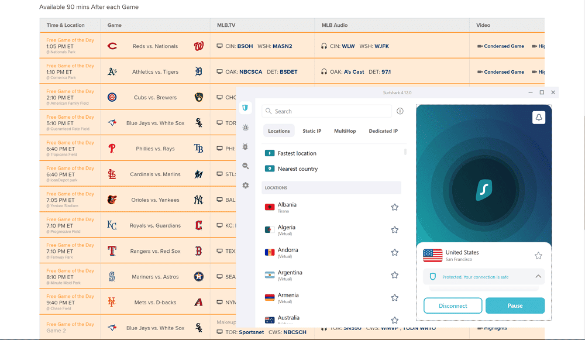Viewport: 585px width, 340px height.
Task: Favorite Australia with its star
Action: tap(395, 320)
